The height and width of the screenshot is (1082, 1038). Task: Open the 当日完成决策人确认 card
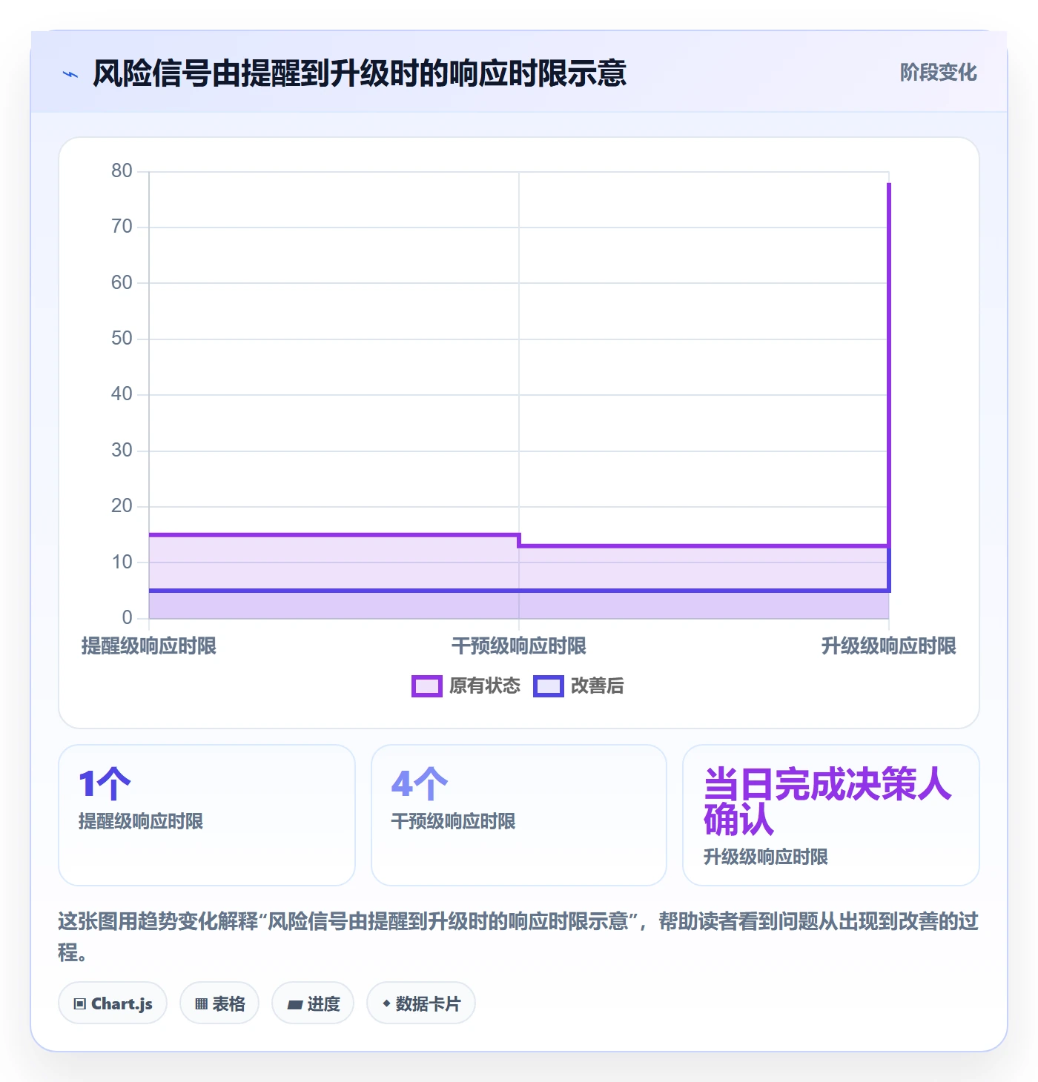pos(831,815)
